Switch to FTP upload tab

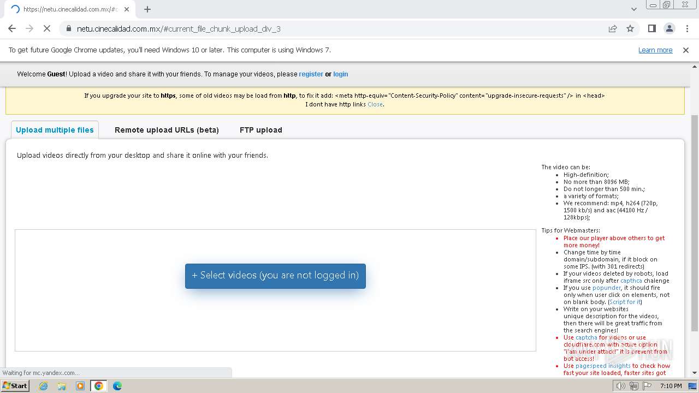pos(261,130)
